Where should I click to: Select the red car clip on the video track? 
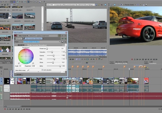point(133,81)
